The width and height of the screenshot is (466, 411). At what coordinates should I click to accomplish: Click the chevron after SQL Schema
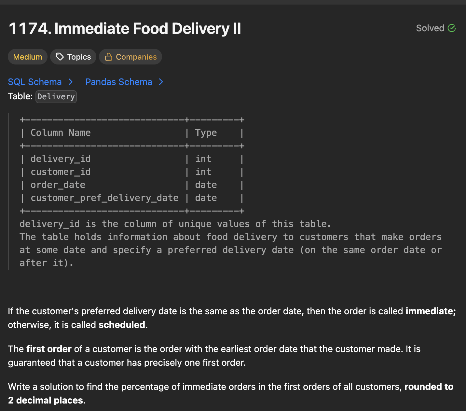(x=71, y=82)
